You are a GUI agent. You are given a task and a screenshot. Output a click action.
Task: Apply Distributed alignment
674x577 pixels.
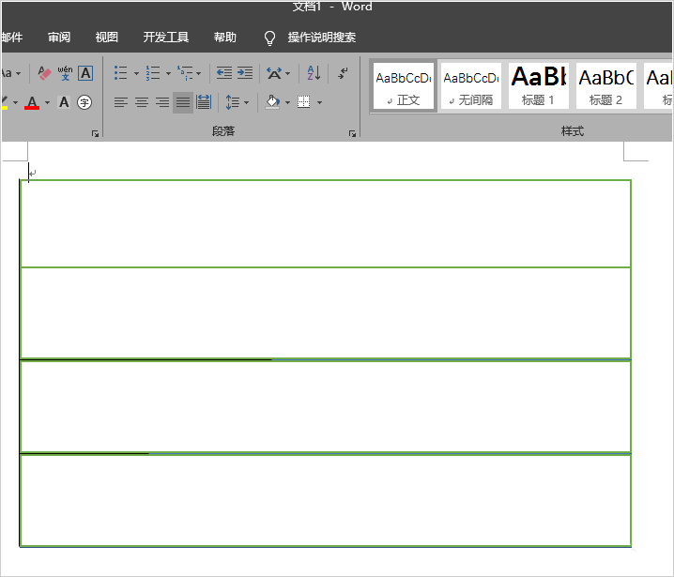pyautogui.click(x=204, y=102)
